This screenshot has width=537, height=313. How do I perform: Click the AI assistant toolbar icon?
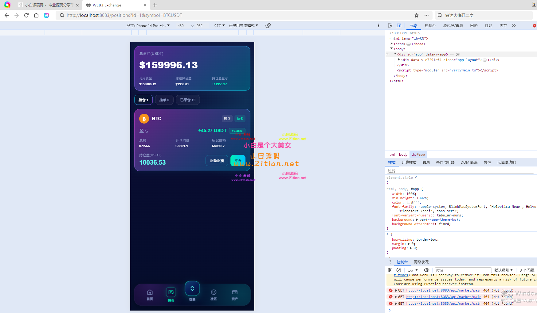[x=46, y=15]
